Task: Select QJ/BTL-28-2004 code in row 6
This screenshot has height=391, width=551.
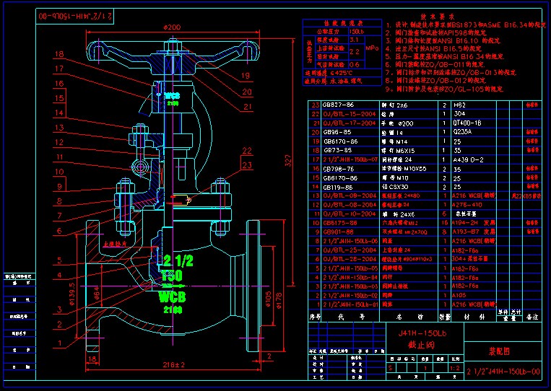Action: coord(350,259)
